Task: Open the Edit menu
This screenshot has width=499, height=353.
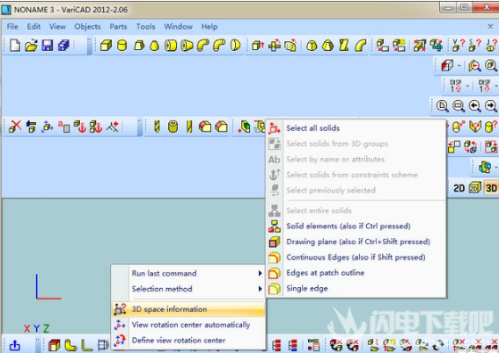Action: [33, 26]
